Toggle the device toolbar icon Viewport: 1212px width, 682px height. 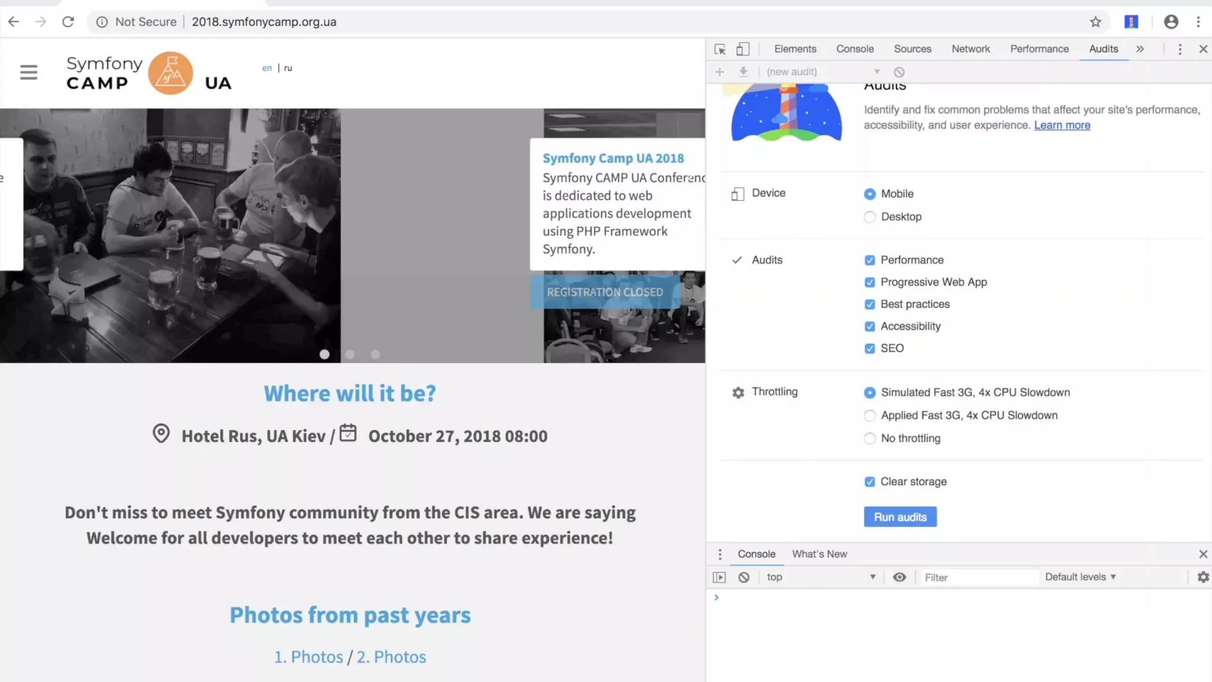tap(743, 49)
